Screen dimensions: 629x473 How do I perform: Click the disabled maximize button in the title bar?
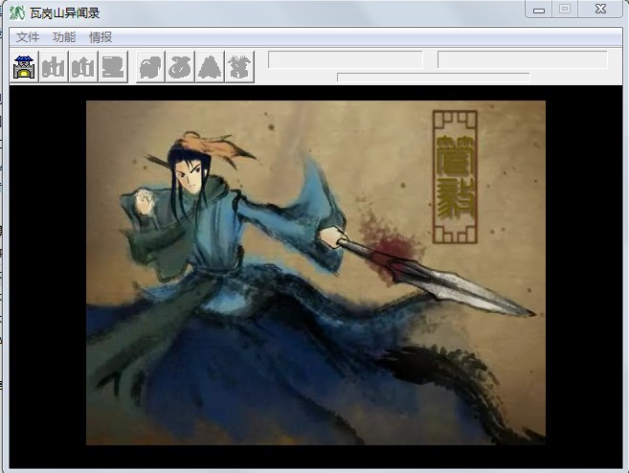565,10
